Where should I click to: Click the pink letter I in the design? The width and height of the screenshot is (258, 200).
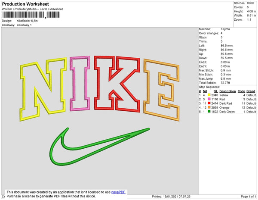point(80,84)
